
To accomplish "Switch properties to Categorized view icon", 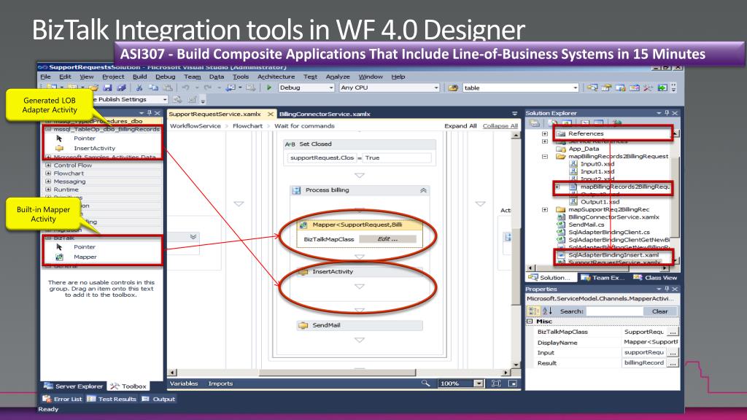I will [533, 311].
